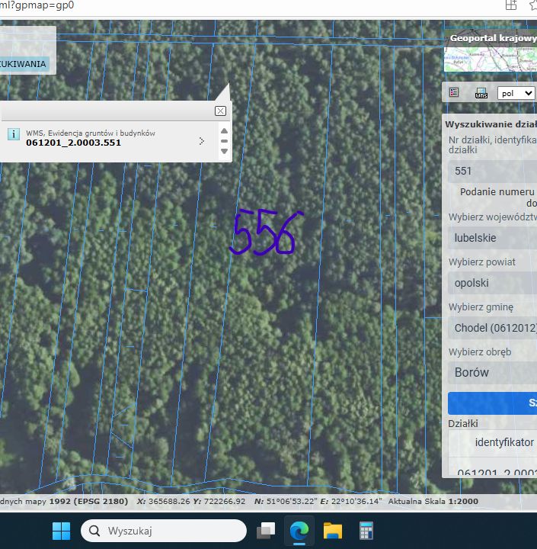Open Task View on taskbar
Screen dimensions: 537x549
tap(266, 531)
